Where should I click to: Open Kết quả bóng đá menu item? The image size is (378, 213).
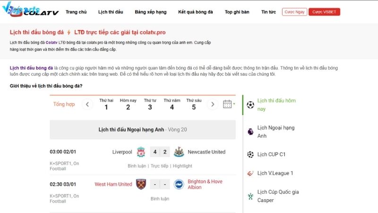pyautogui.click(x=196, y=12)
